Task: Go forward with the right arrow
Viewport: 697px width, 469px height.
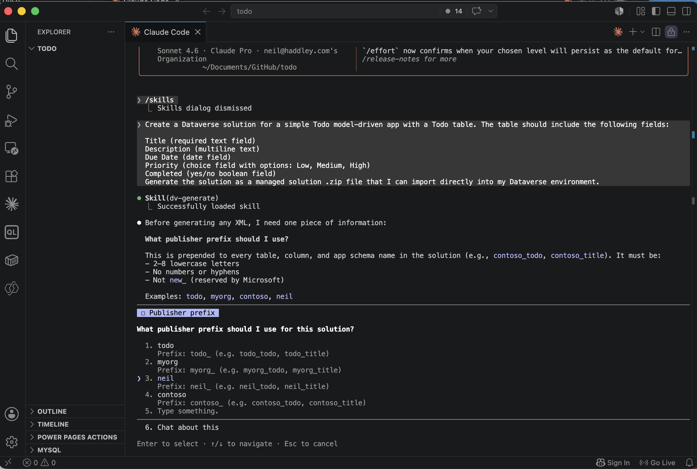Action: click(222, 11)
